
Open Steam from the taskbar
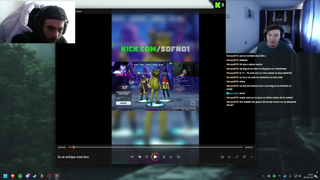[x=35, y=176]
